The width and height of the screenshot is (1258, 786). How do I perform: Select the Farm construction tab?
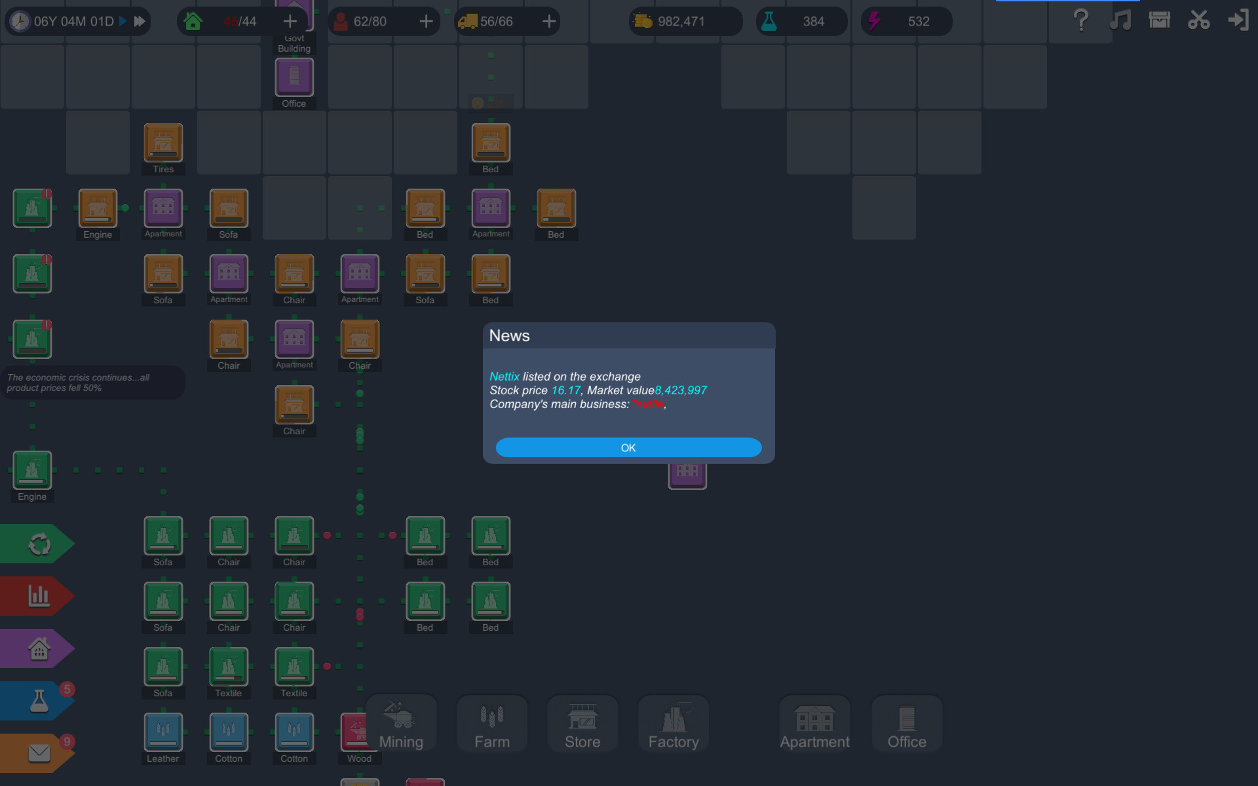tap(491, 724)
